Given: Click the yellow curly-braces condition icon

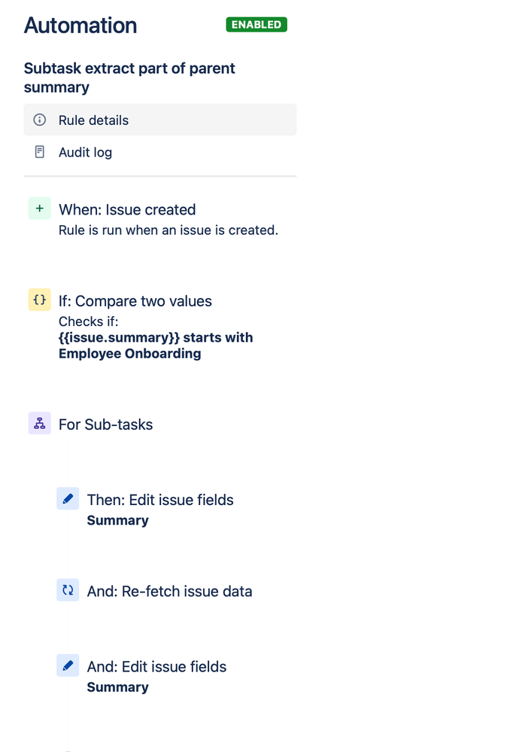Looking at the screenshot, I should click(x=39, y=300).
